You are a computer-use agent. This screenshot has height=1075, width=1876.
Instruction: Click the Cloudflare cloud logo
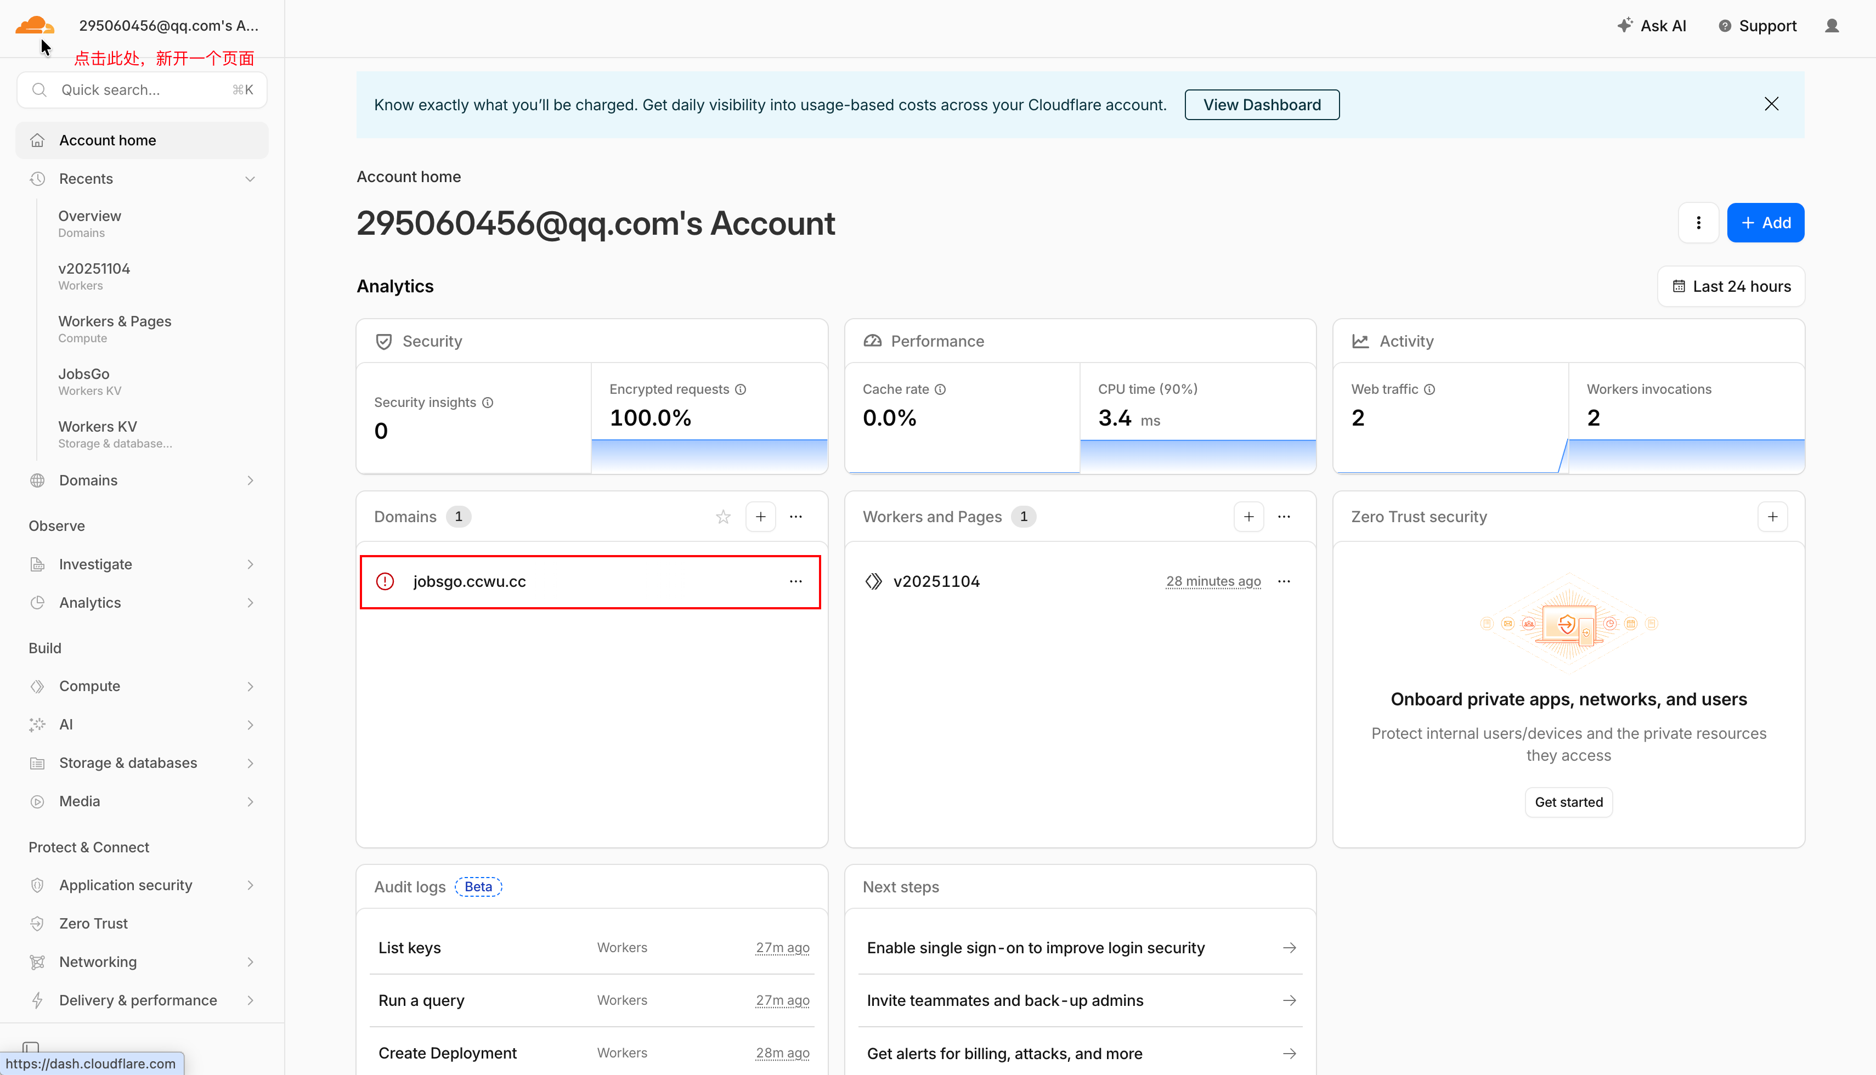coord(35,26)
